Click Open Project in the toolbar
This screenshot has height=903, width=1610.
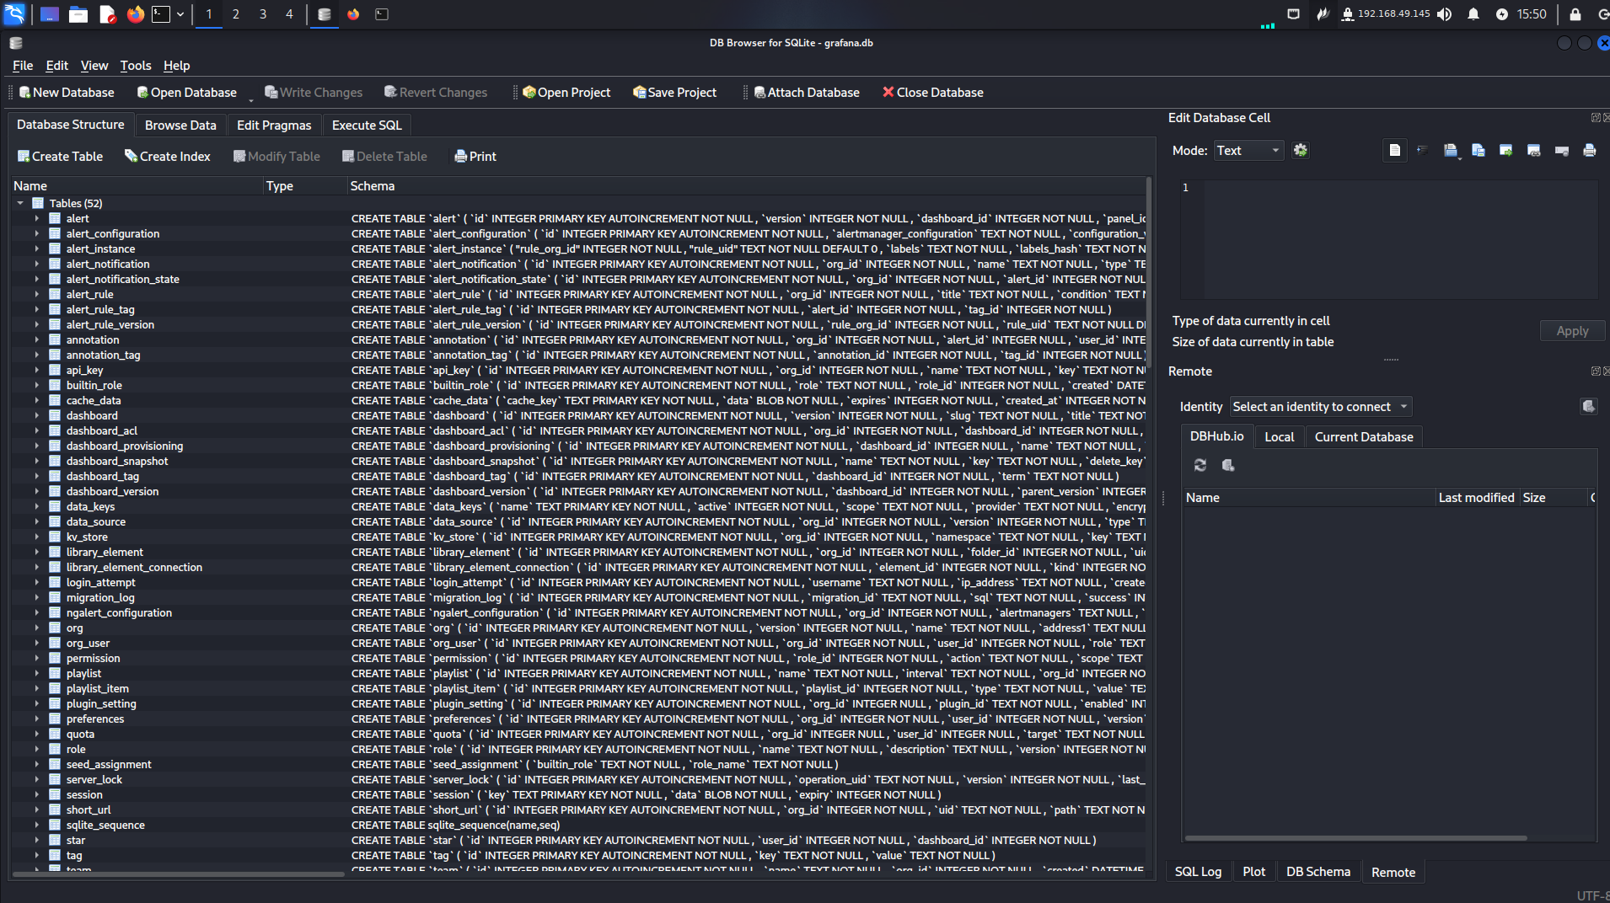(566, 93)
